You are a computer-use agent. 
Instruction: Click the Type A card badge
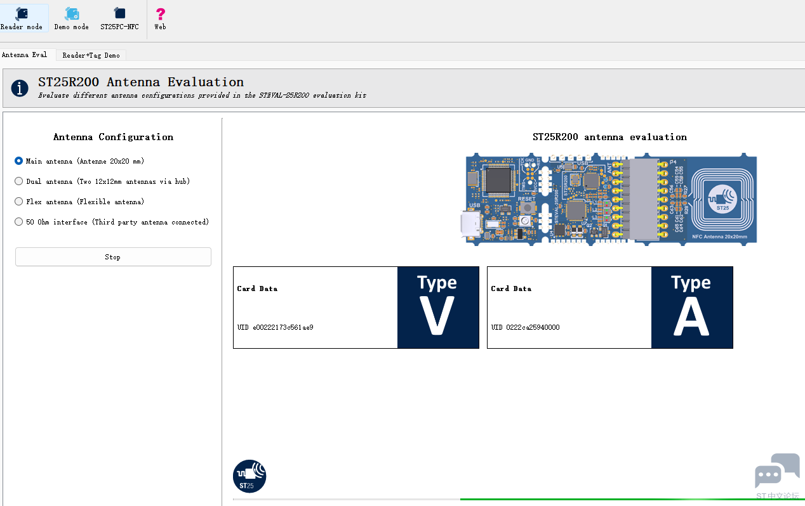[x=692, y=308]
